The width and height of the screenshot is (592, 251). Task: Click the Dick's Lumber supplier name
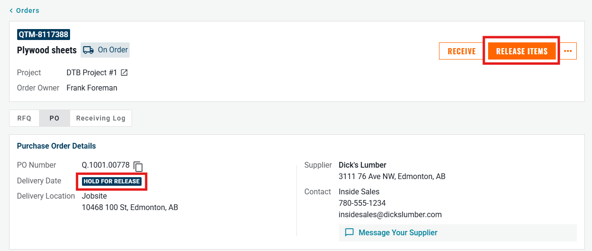point(362,165)
